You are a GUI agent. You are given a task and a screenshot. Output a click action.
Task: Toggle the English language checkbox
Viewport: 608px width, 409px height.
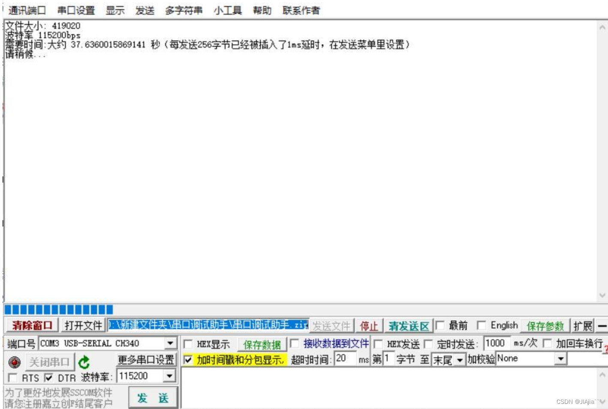pyautogui.click(x=481, y=325)
